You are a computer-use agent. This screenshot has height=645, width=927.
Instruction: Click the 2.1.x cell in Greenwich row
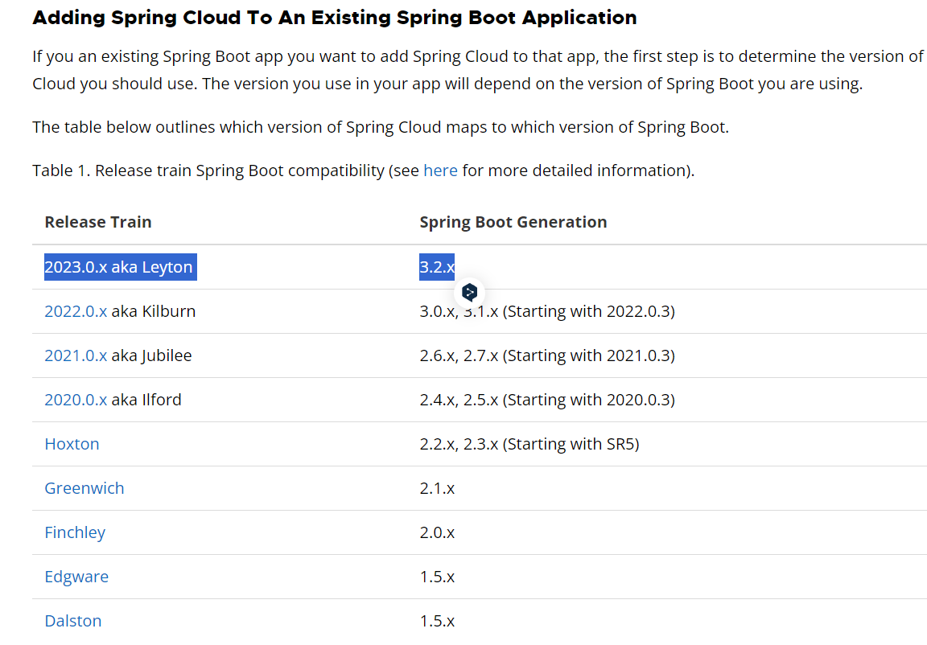[x=437, y=488]
